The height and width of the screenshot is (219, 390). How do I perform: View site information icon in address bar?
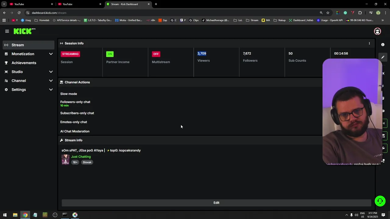28,13
